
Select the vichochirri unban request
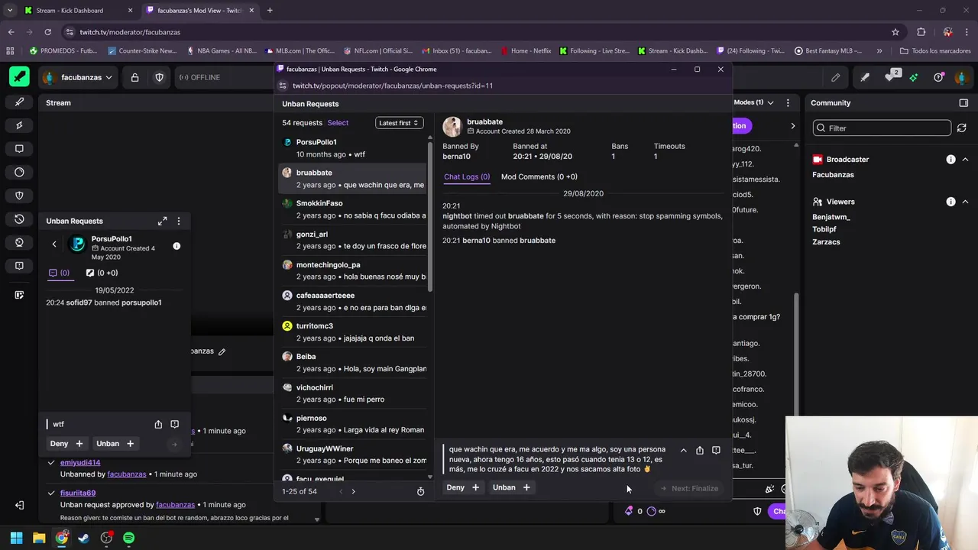point(353,393)
